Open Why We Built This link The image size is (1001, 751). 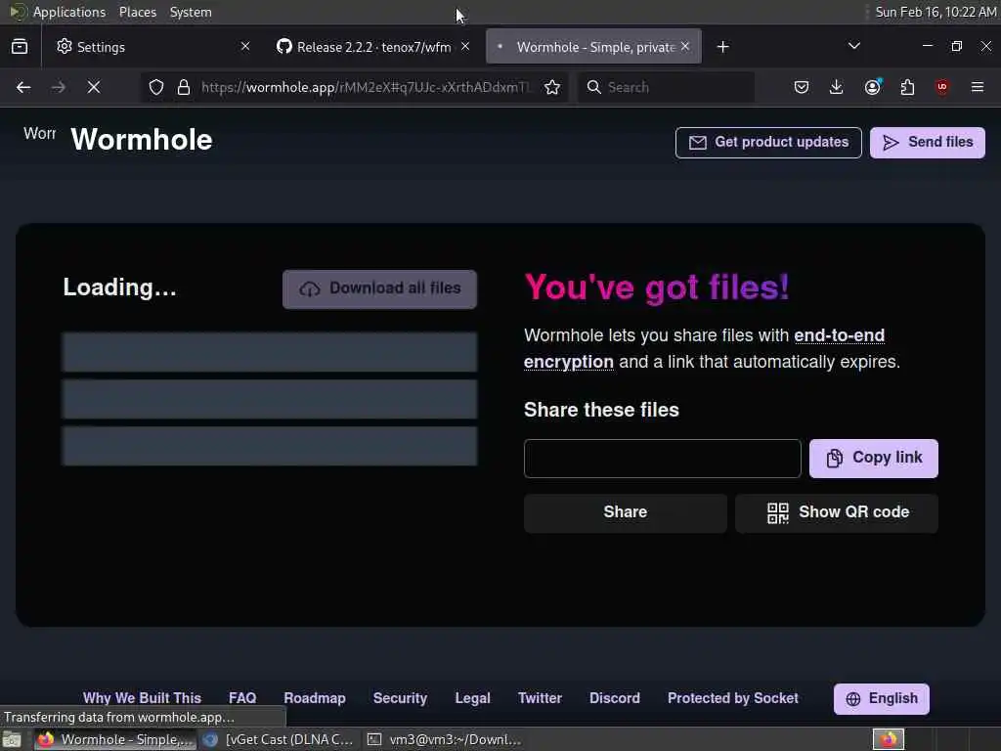(x=142, y=698)
